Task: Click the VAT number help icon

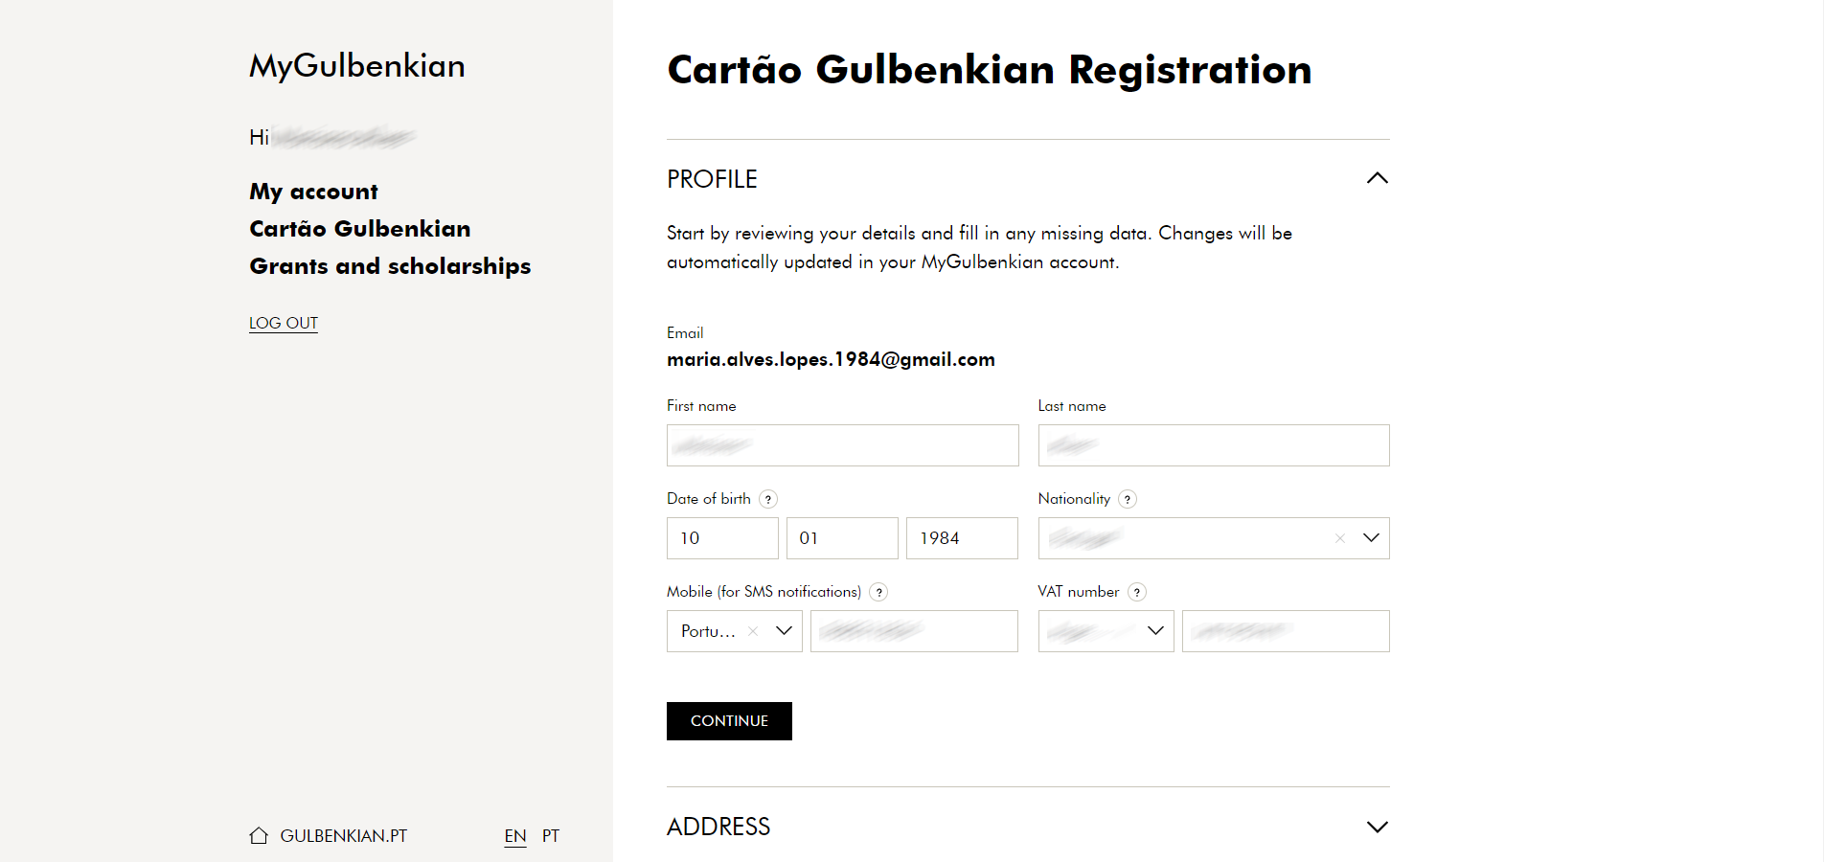Action: pos(1137,592)
